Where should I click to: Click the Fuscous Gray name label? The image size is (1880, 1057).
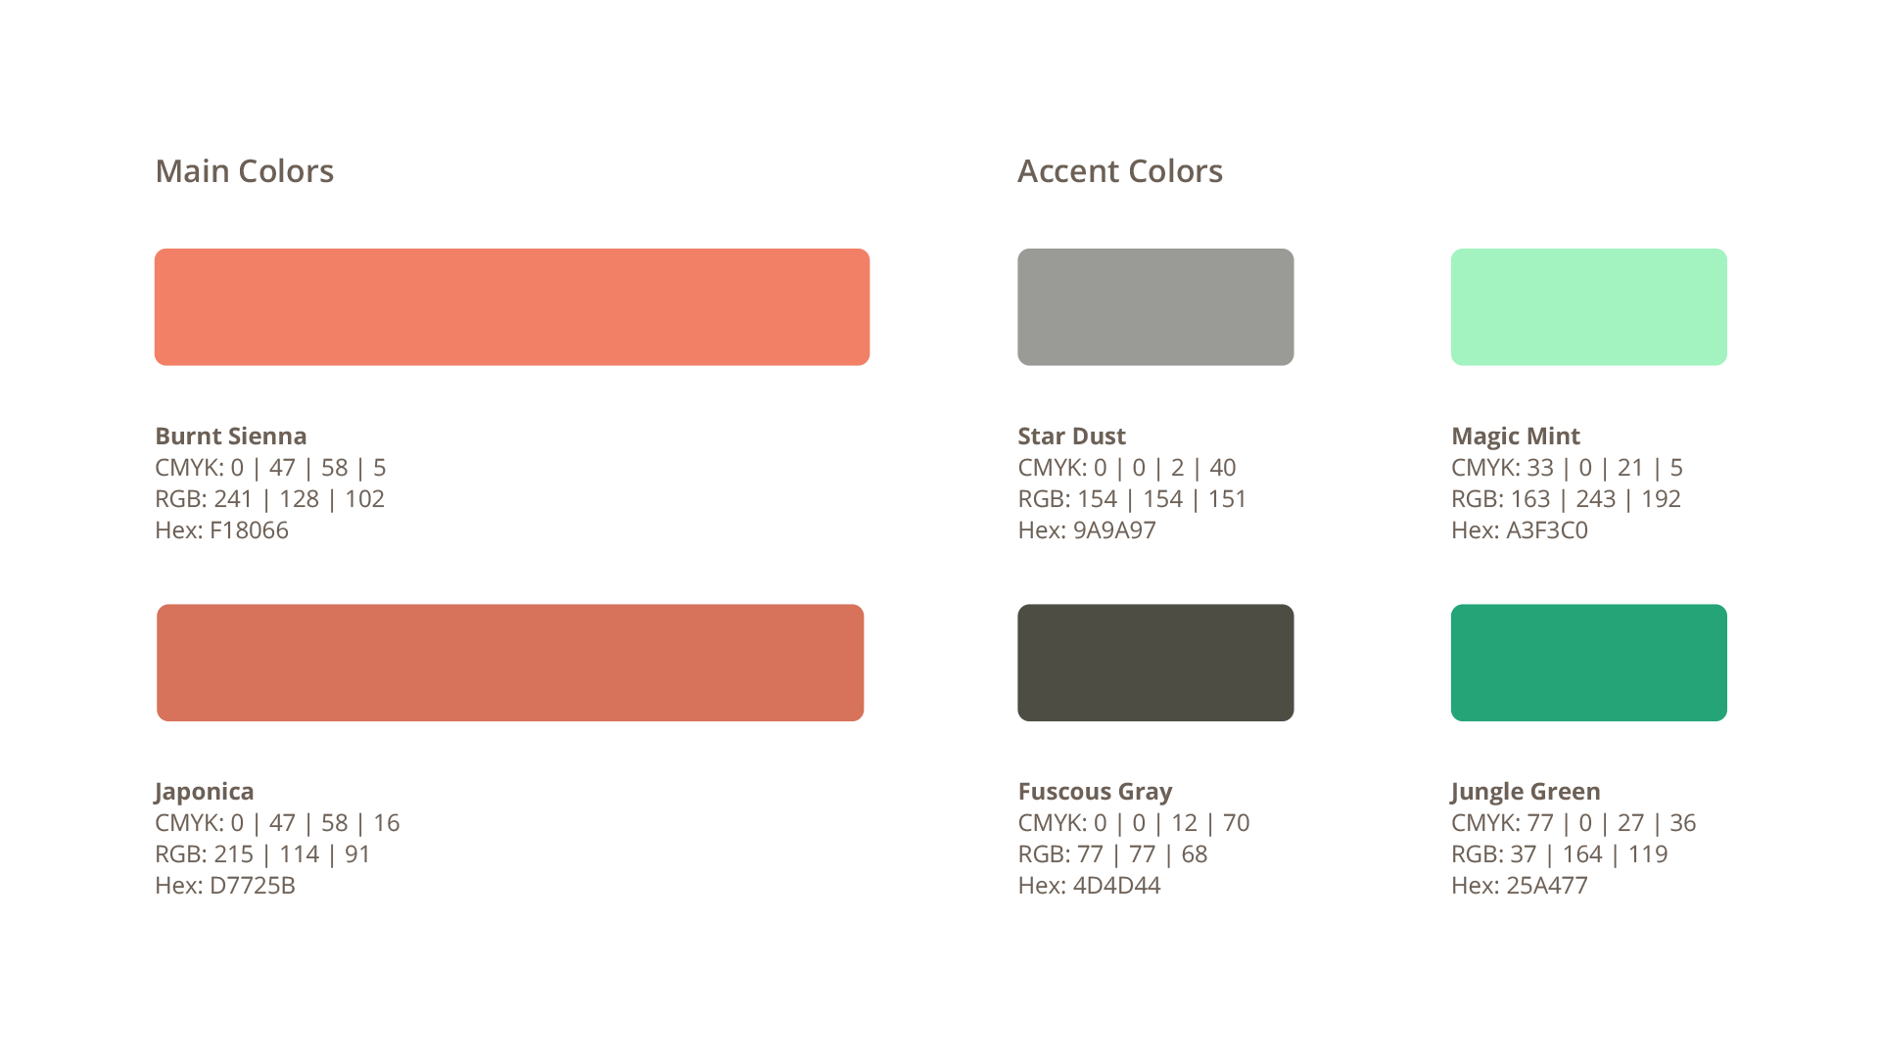1095,792
